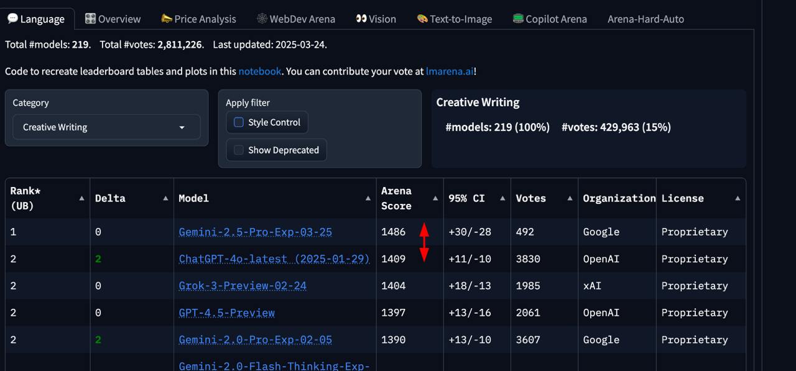The image size is (796, 371).
Task: Open the lmarena.ai link
Action: pos(450,71)
